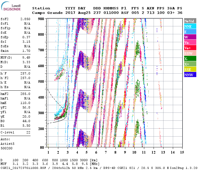The image size is (198, 170).
Task: Click the Artist5 auto-scaling label
Action: (7, 144)
